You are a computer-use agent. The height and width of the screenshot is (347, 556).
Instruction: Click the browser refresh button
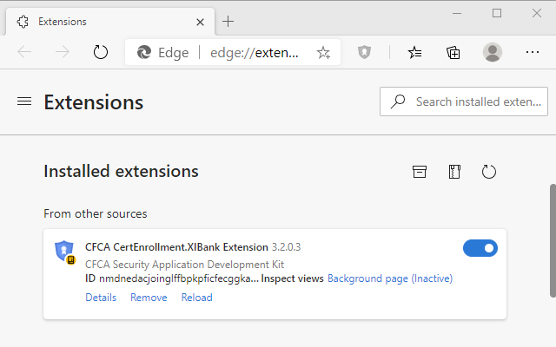(101, 52)
